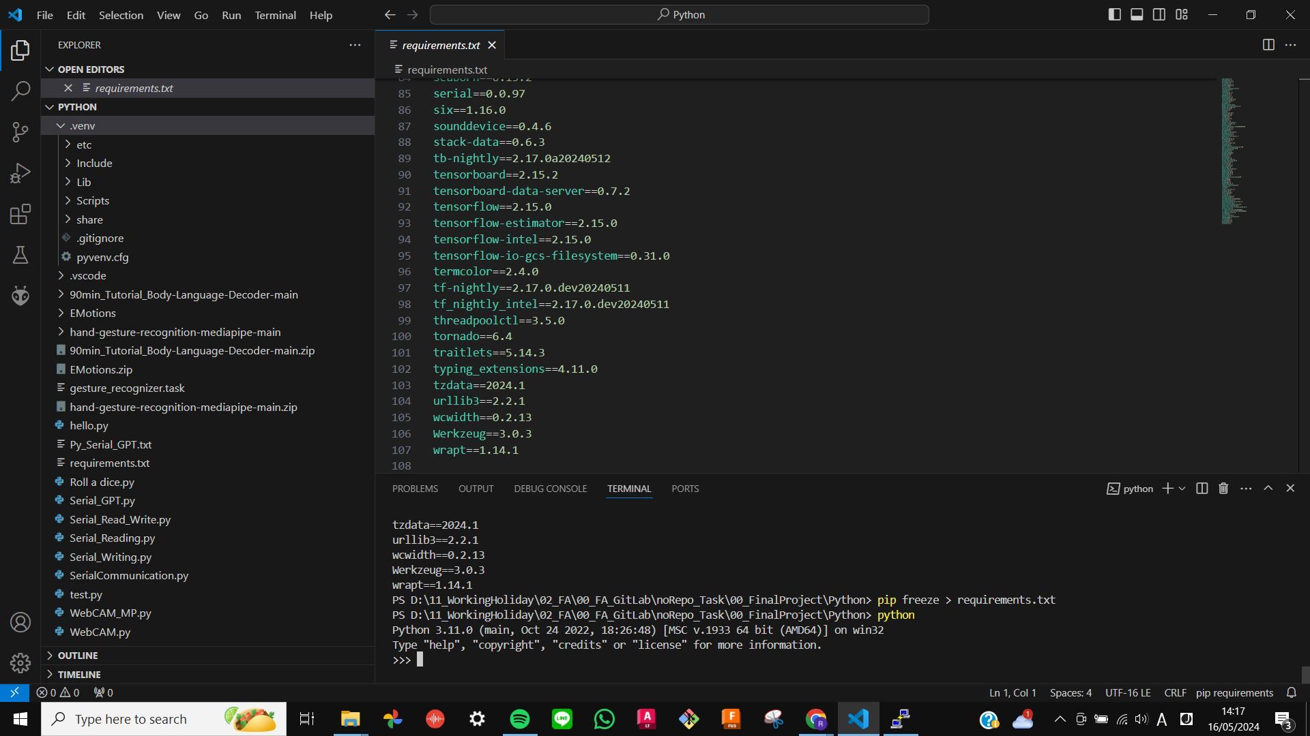This screenshot has height=736, width=1310.
Task: Click the command center Python search box
Action: pyautogui.click(x=679, y=15)
